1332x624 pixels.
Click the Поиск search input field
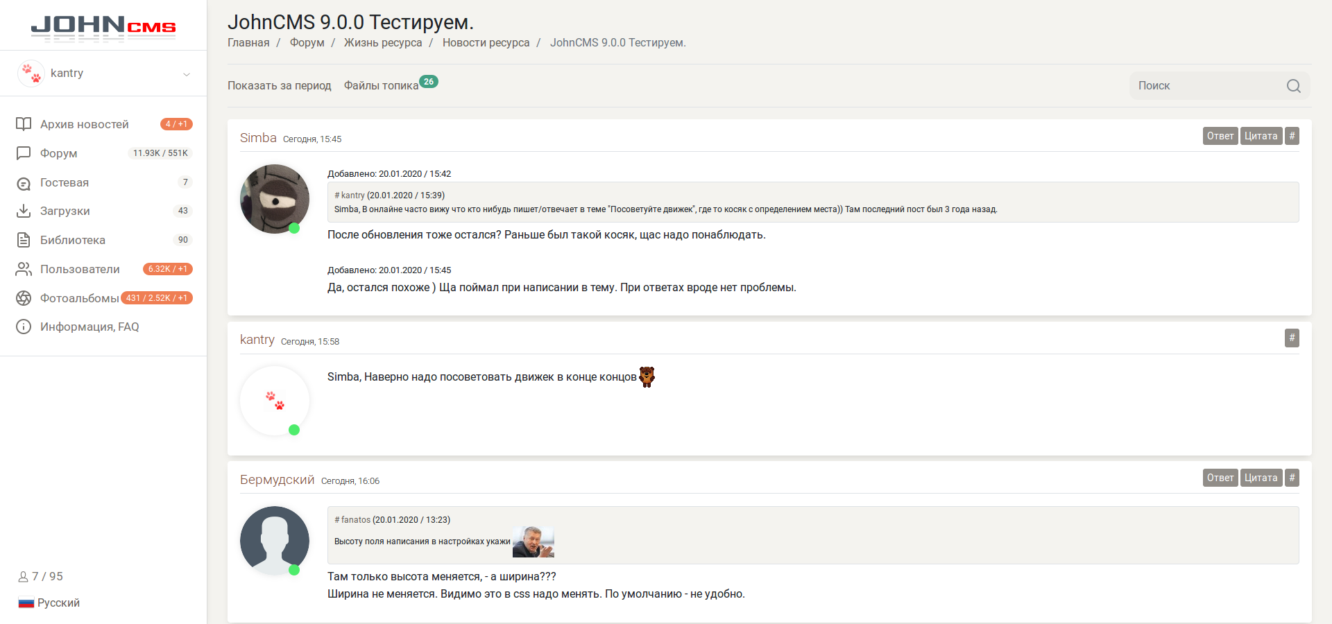[1207, 86]
